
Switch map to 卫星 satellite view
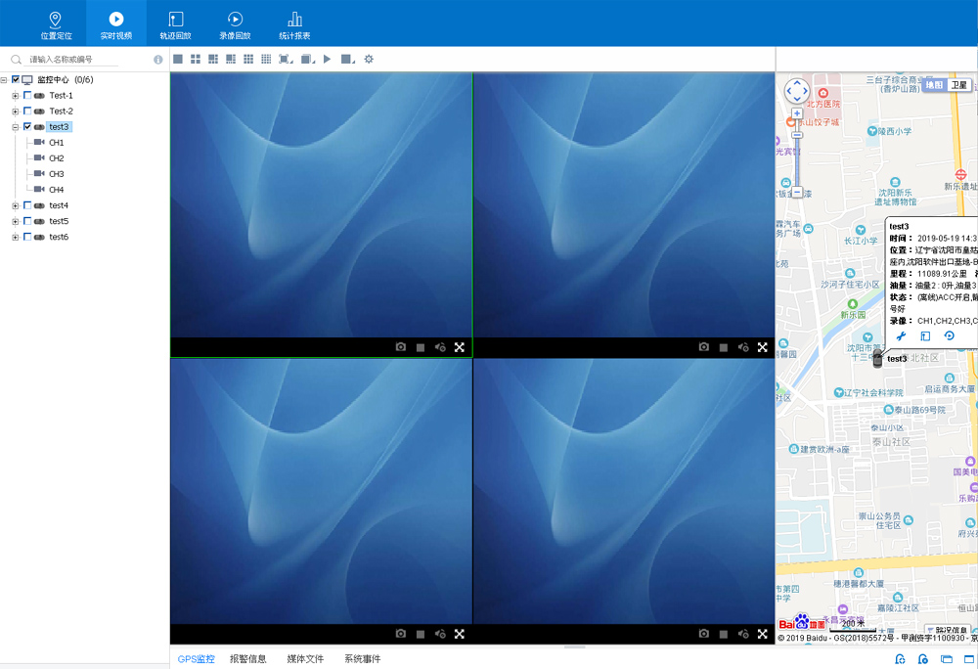[960, 85]
